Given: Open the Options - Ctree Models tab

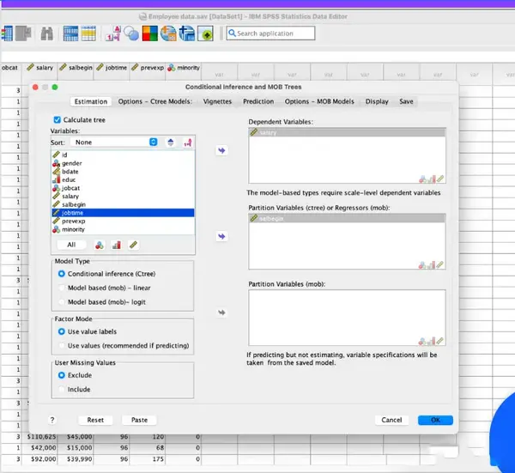Looking at the screenshot, I should pos(155,101).
